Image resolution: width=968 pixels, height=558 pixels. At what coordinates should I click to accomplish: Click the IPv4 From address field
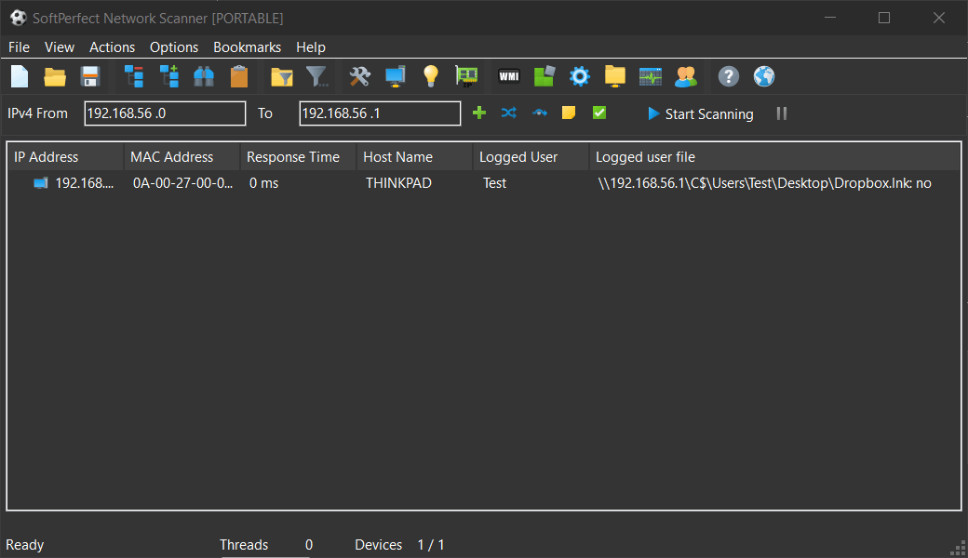pos(165,113)
